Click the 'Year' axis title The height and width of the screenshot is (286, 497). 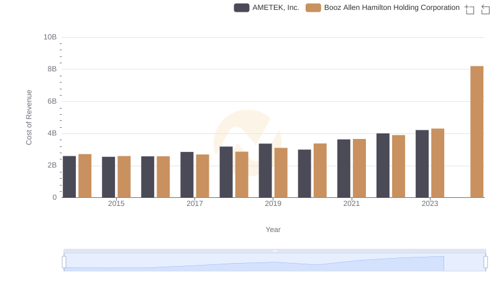[273, 230]
